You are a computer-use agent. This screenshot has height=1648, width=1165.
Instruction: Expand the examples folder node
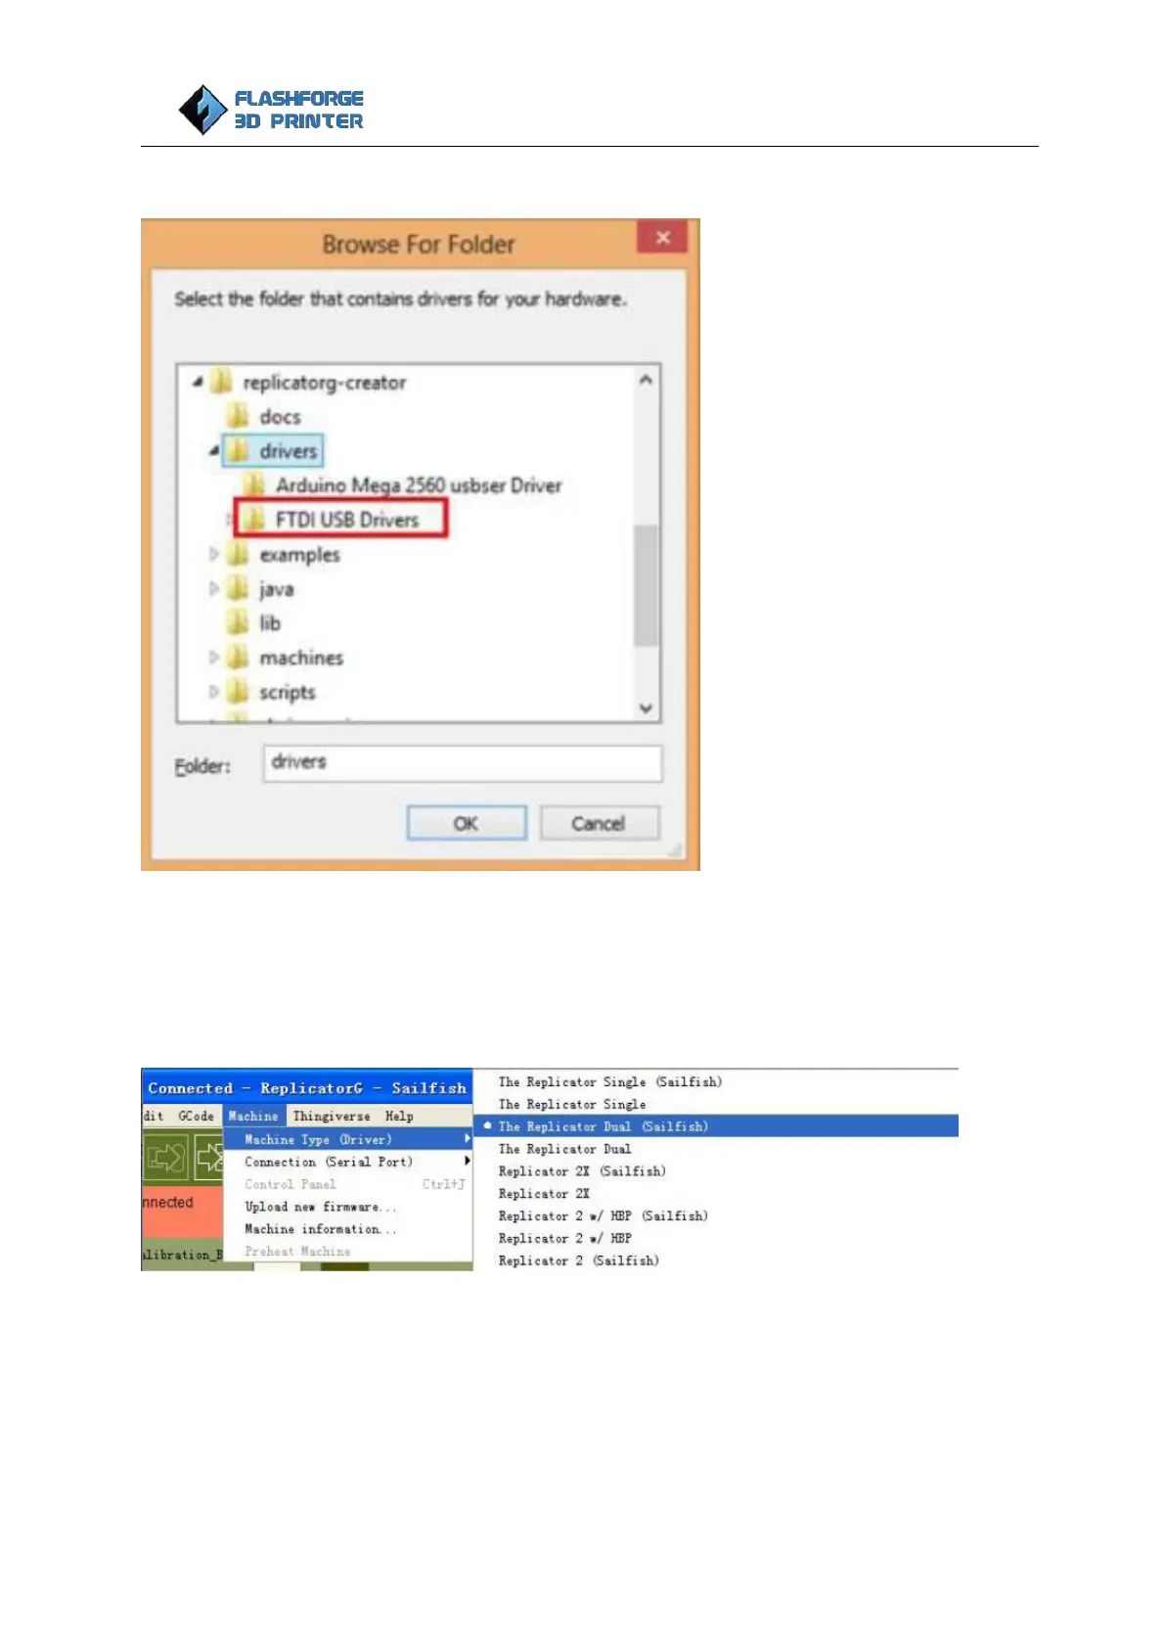213,555
